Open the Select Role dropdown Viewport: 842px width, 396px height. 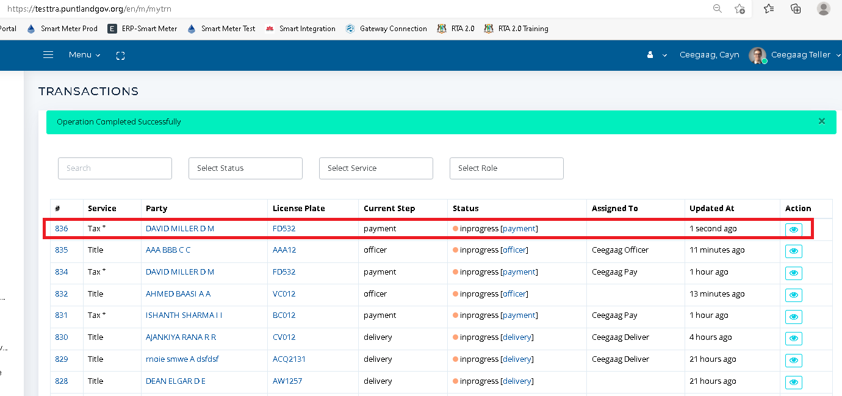pyautogui.click(x=506, y=168)
